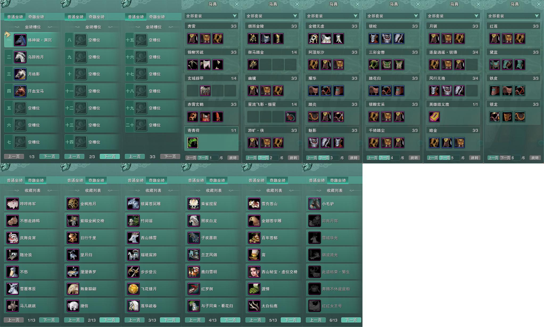Select the single 御马踏金 gear icon

(x=253, y=65)
